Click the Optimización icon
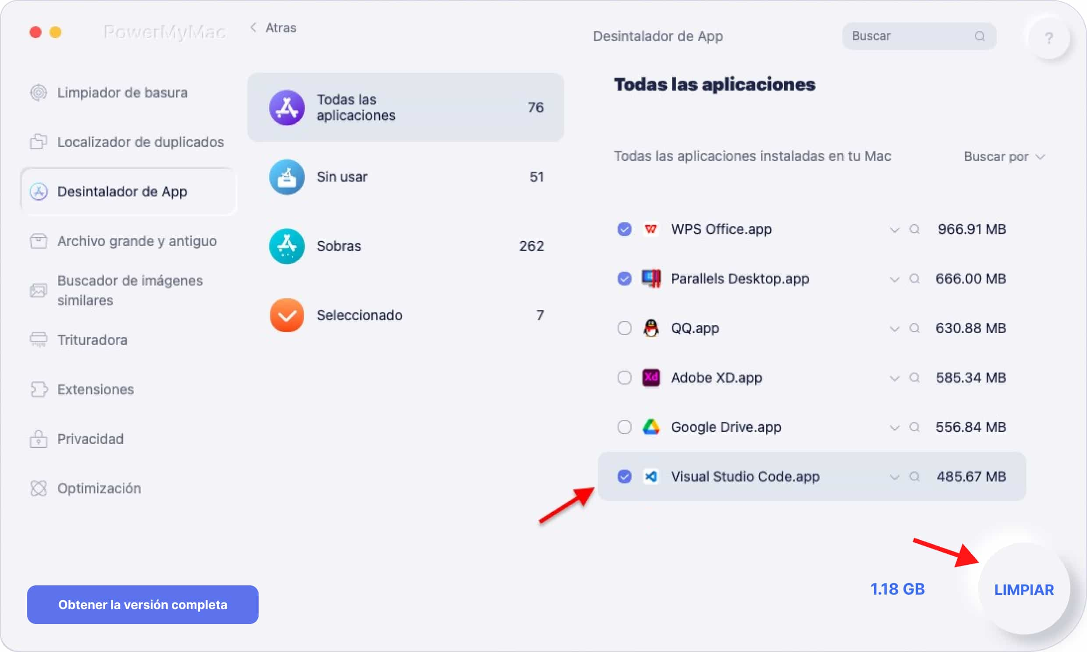The height and width of the screenshot is (652, 1087). click(x=38, y=488)
